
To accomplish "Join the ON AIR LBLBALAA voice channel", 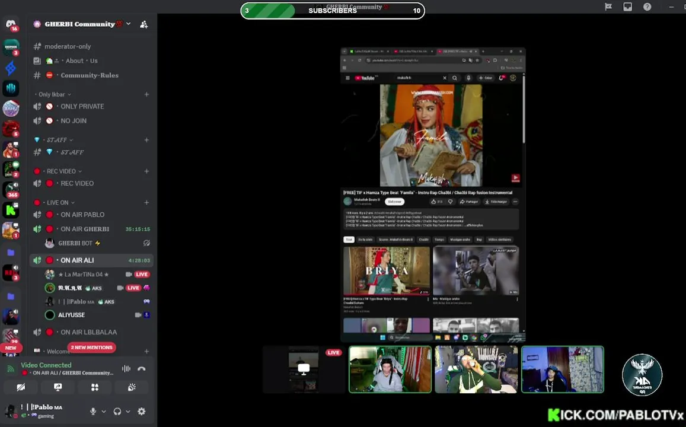I will 91,332.
